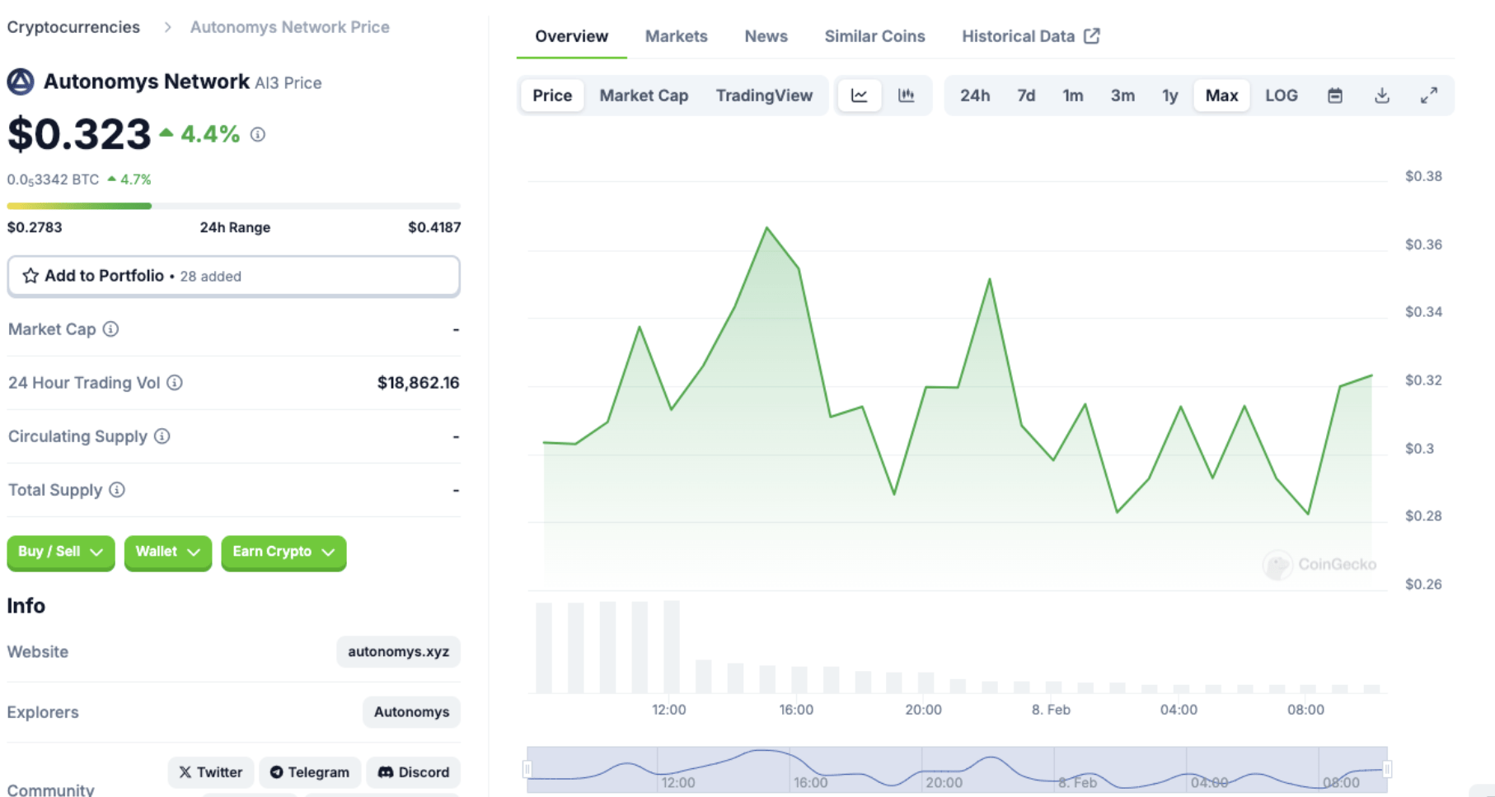Click the 24h high value $0.4187
The width and height of the screenshot is (1495, 797).
[x=434, y=227]
